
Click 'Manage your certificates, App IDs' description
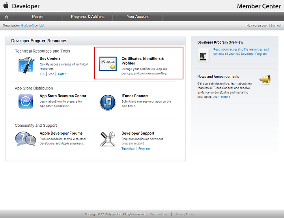144,71
